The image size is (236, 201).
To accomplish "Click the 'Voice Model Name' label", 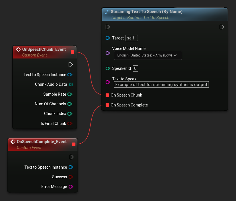I will pos(129,49).
